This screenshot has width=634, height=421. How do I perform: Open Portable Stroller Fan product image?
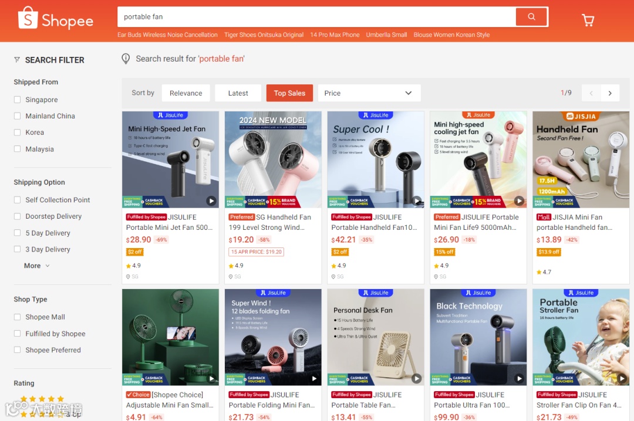coord(581,337)
